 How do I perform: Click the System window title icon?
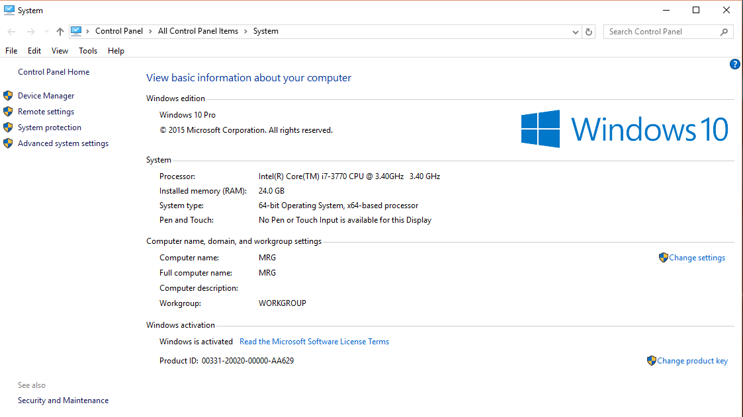pyautogui.click(x=9, y=10)
